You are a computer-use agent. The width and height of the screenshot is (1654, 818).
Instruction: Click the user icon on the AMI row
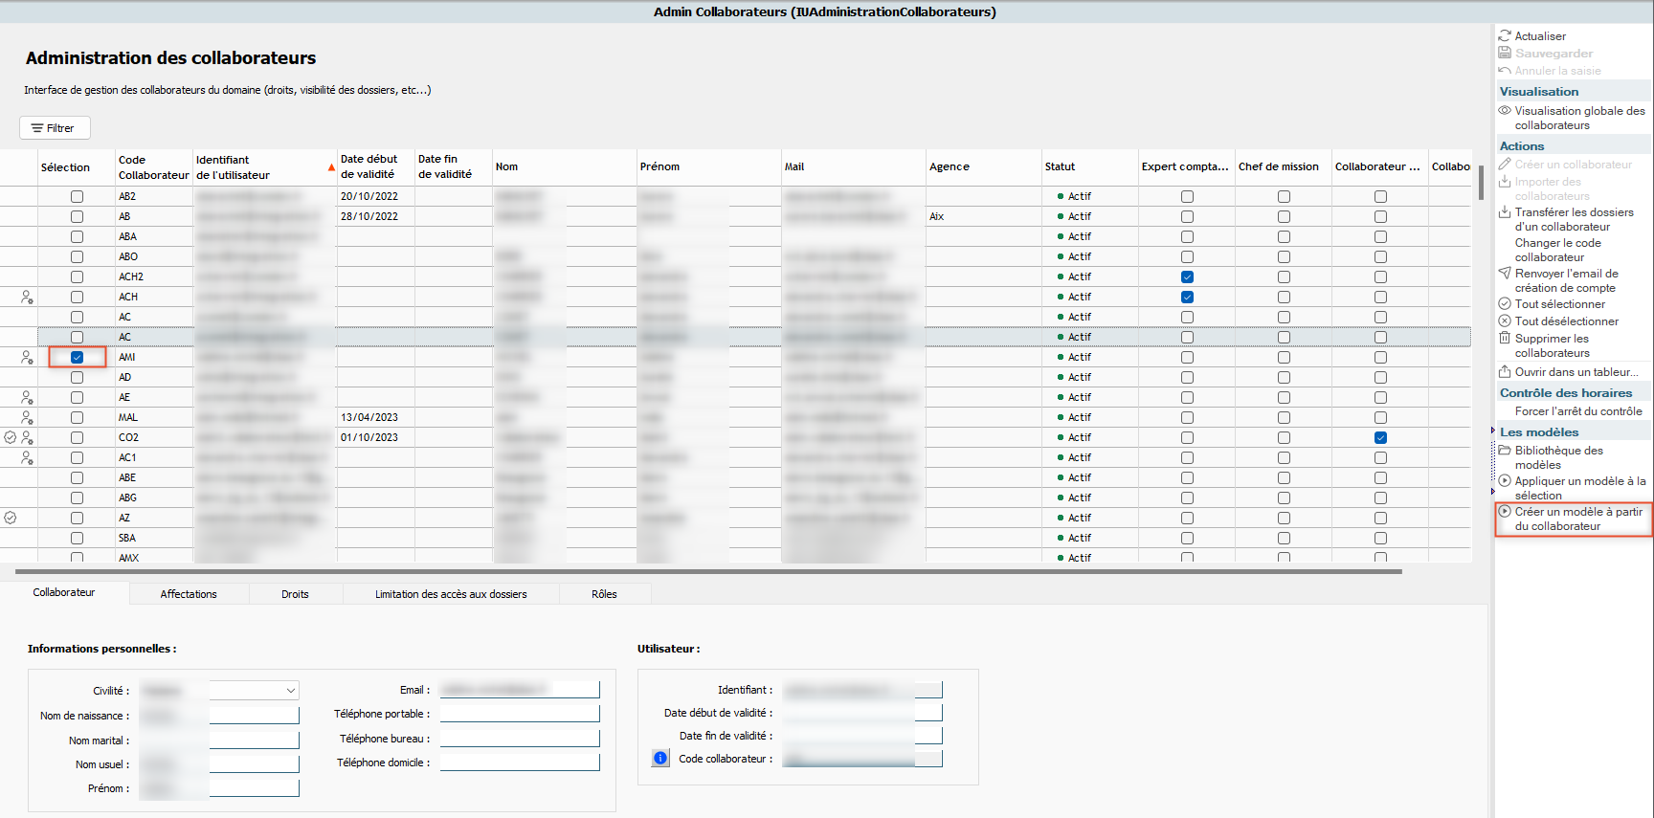[27, 357]
